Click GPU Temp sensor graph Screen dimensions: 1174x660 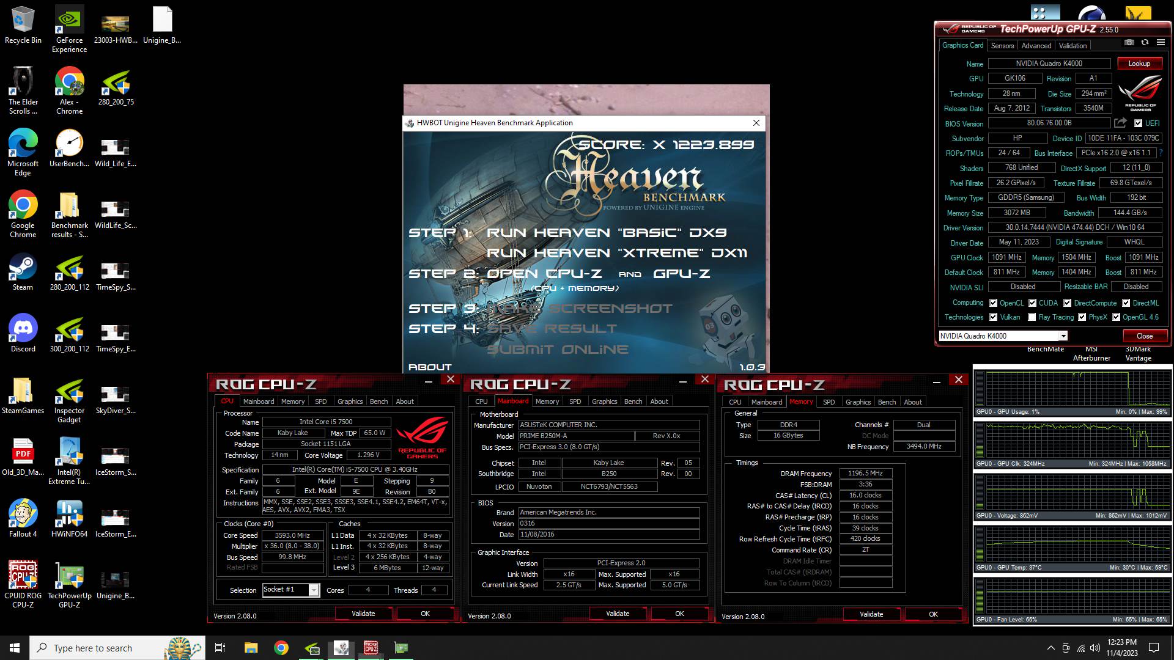tap(1071, 548)
